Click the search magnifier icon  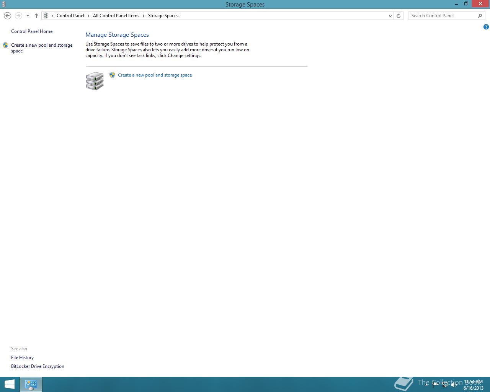click(x=480, y=16)
